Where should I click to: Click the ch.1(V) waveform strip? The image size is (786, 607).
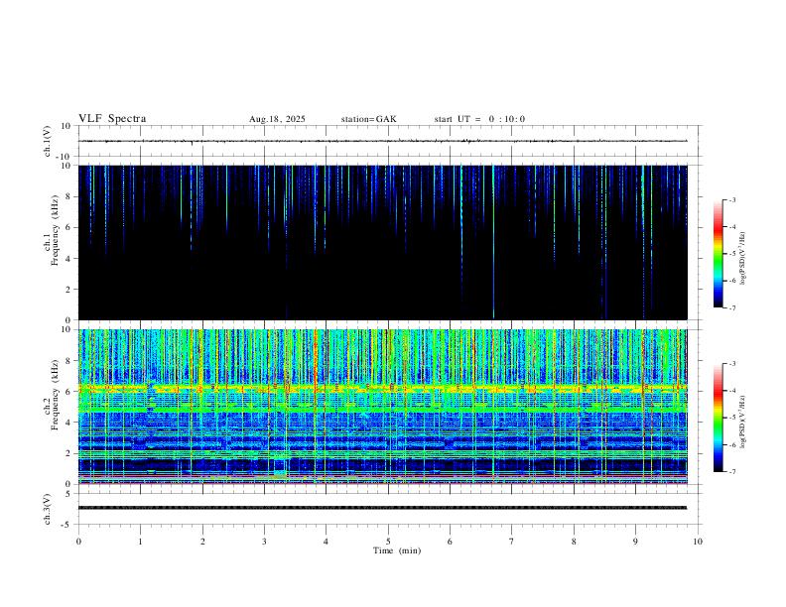tap(388, 142)
